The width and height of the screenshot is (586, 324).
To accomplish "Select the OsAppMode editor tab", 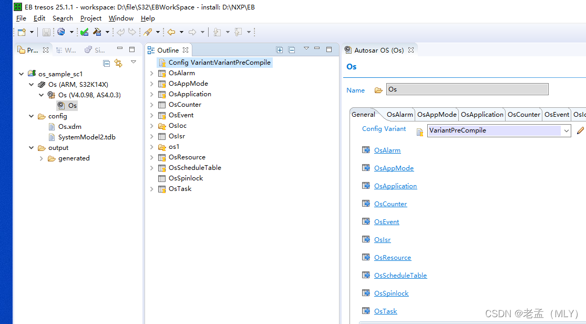I will 437,115.
